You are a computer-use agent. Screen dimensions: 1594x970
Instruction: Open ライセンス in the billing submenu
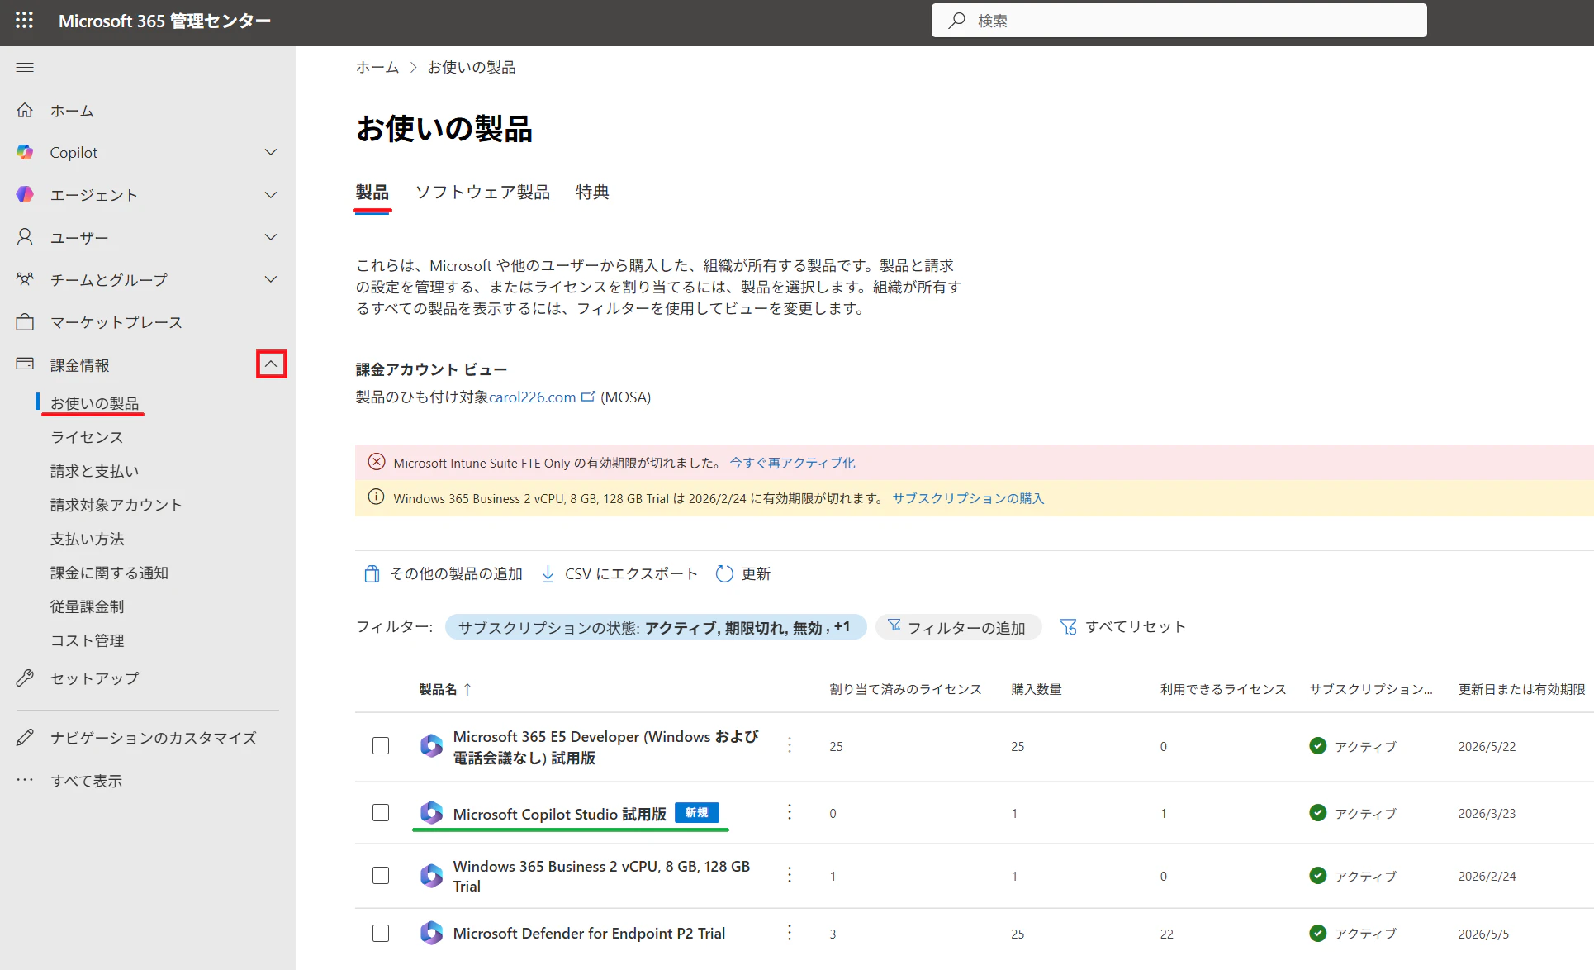coord(87,437)
